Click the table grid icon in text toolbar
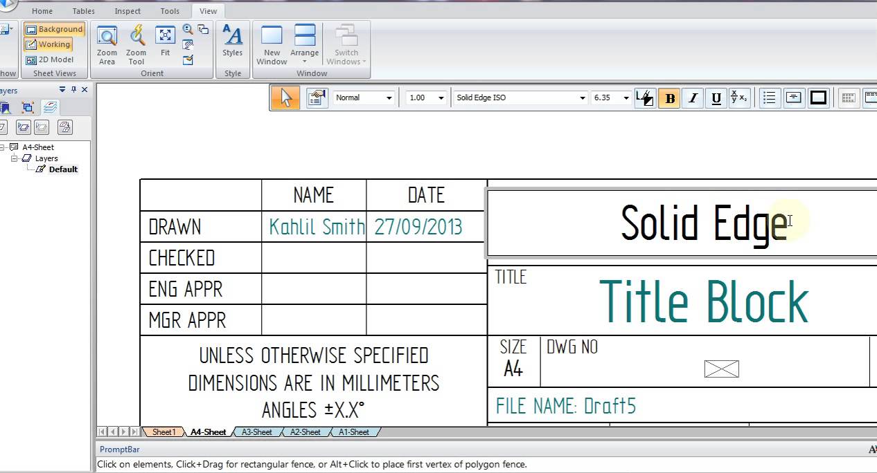 [848, 98]
